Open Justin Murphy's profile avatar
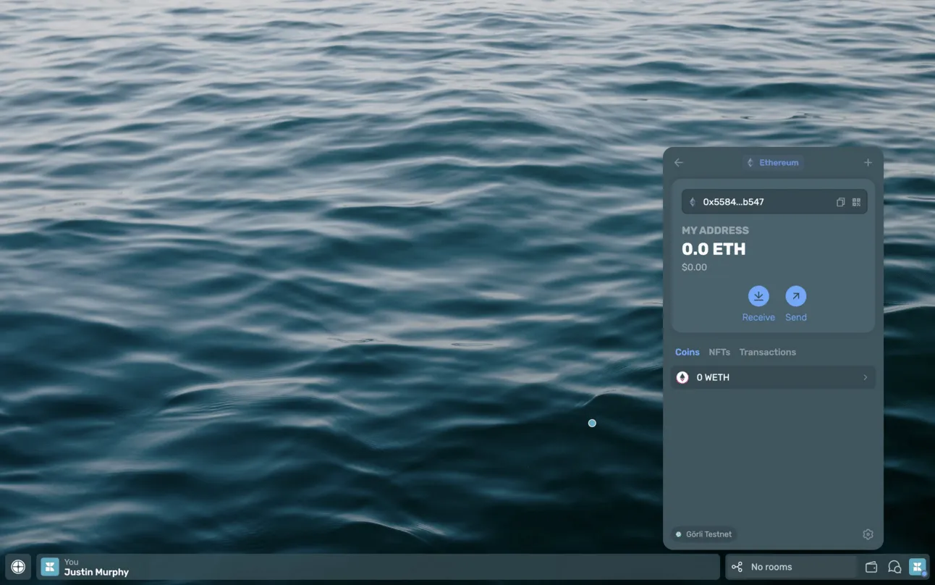The height and width of the screenshot is (585, 935). [x=50, y=567]
